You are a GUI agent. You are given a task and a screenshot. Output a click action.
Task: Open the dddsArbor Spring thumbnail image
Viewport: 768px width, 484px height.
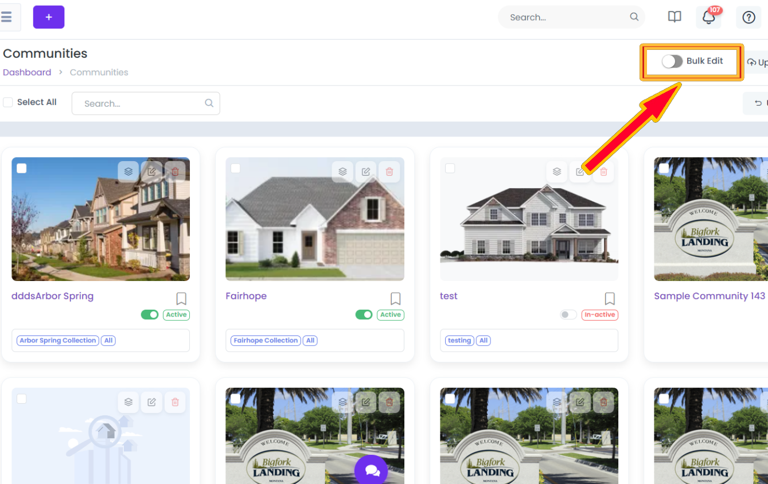(100, 219)
